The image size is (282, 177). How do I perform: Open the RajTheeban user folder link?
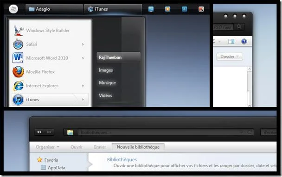coord(118,57)
